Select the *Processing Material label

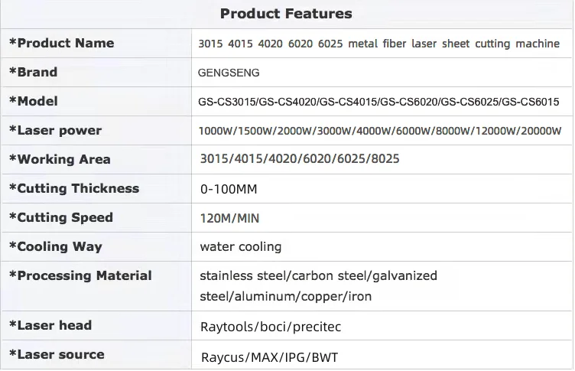point(80,276)
